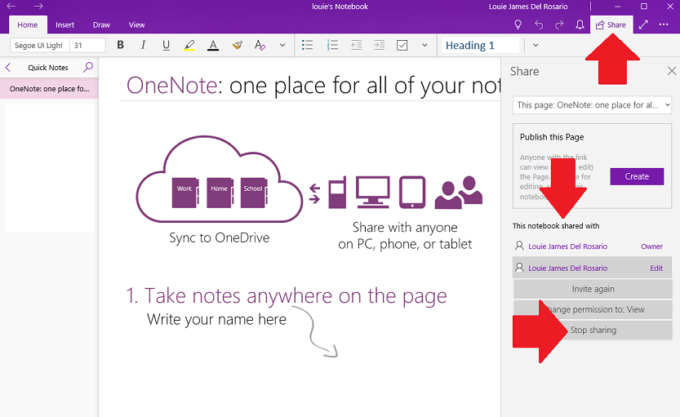
Task: Clear formatting with the A eraser icon
Action: pyautogui.click(x=260, y=45)
